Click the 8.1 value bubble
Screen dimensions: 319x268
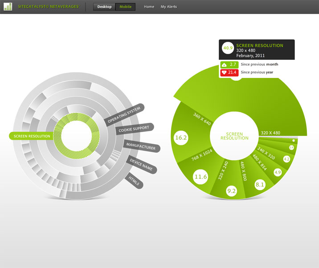(x=260, y=184)
